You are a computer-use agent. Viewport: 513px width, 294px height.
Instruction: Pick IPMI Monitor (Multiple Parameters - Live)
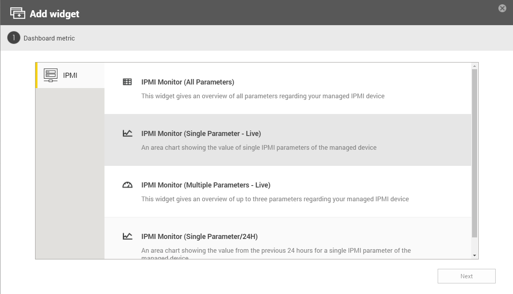(206, 185)
